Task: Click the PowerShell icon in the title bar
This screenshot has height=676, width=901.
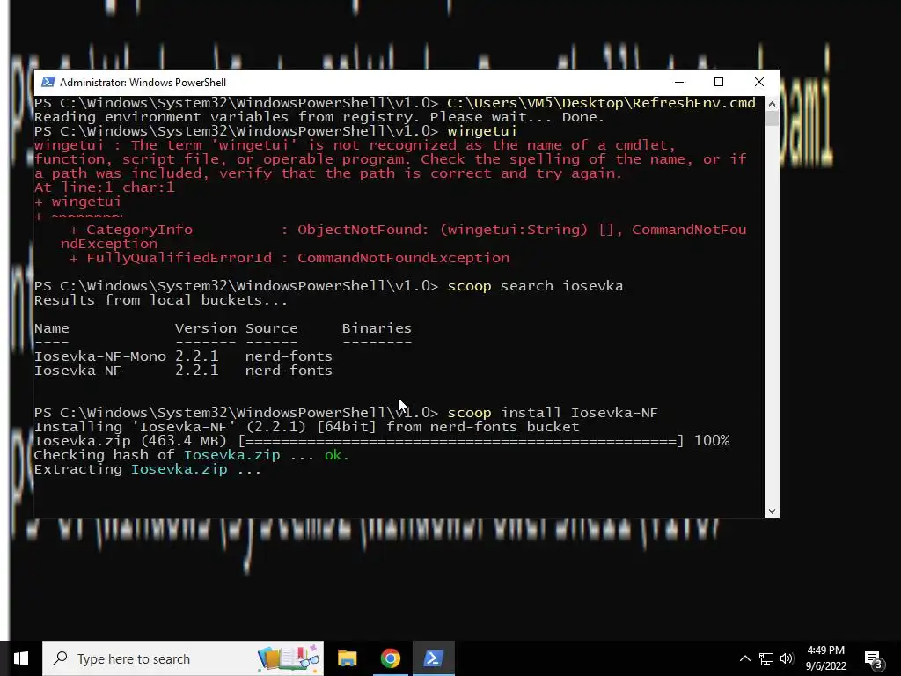Action: click(x=48, y=82)
